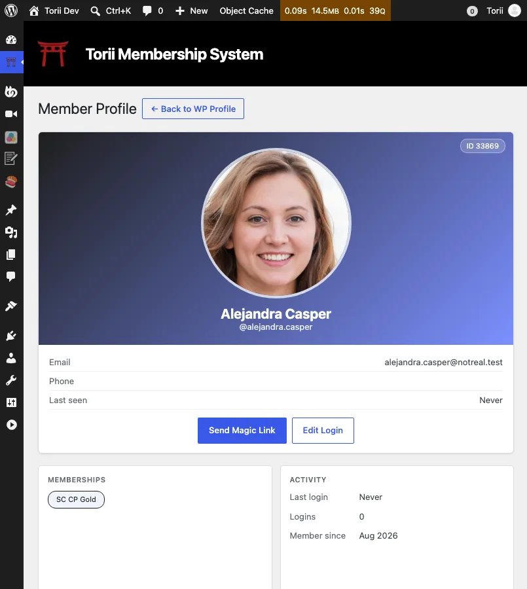Click Alejandra Casper's profile photo

276,223
